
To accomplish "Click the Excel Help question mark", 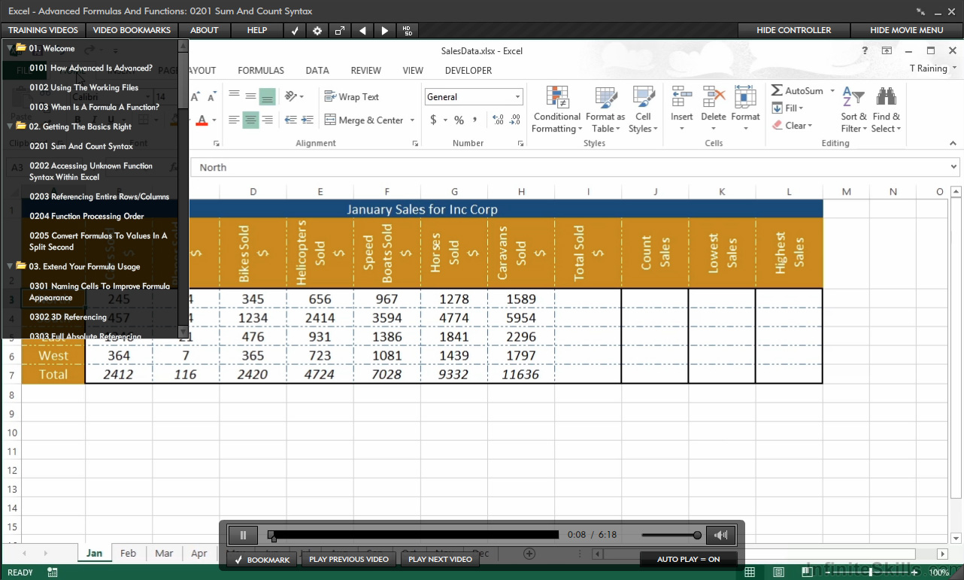I will 865,50.
